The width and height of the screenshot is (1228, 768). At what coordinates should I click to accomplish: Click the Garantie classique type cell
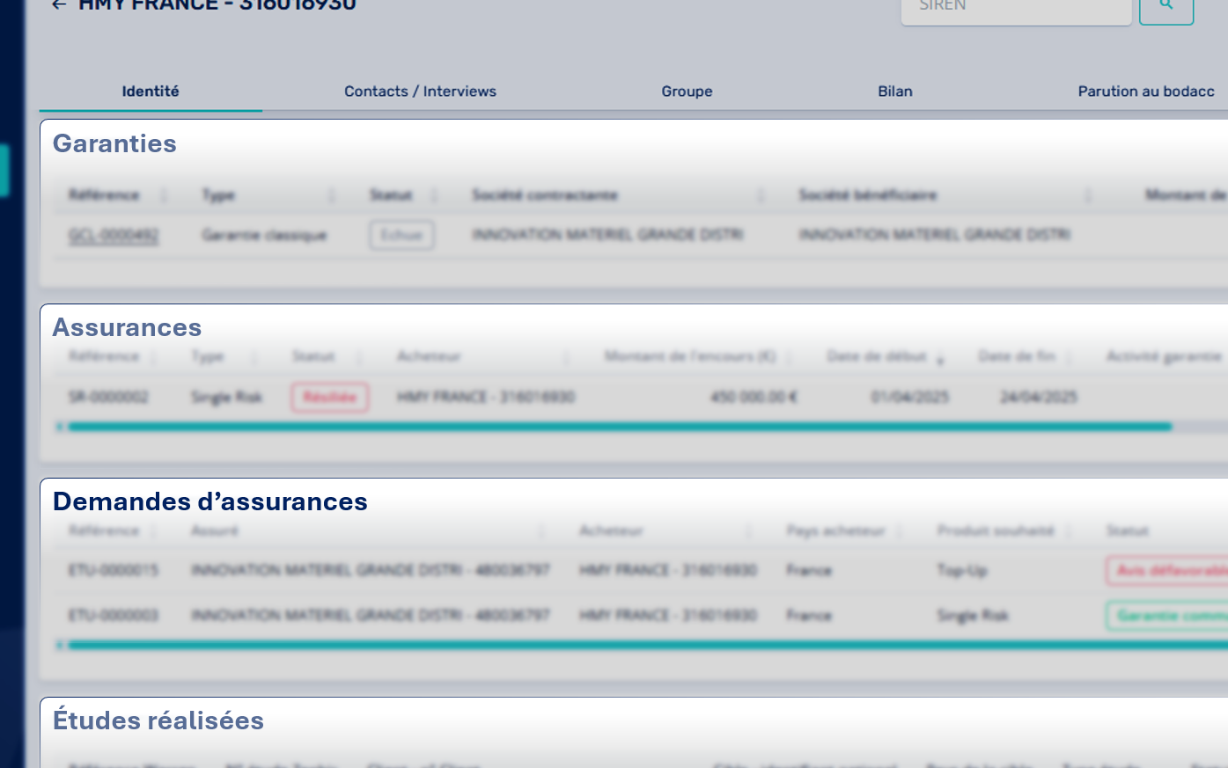tap(264, 235)
